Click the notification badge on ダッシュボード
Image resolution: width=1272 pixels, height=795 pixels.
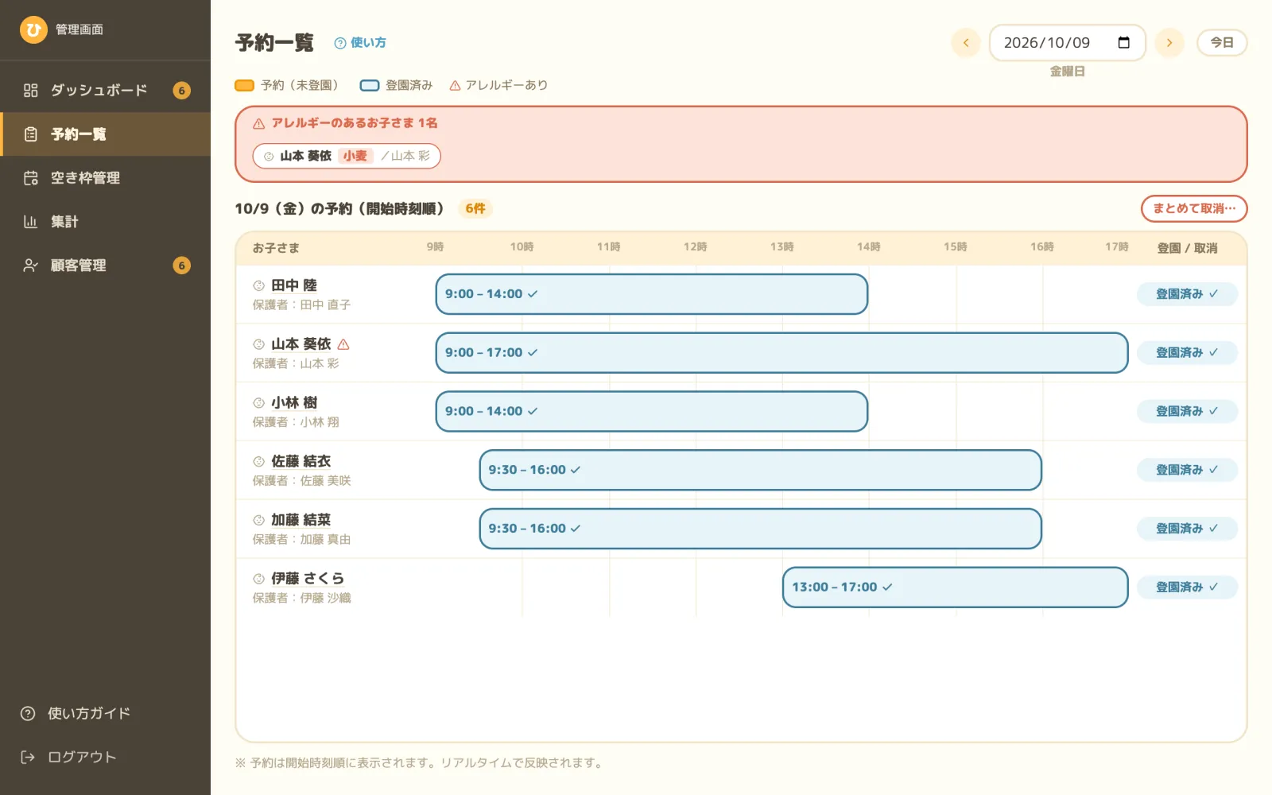pyautogui.click(x=181, y=91)
